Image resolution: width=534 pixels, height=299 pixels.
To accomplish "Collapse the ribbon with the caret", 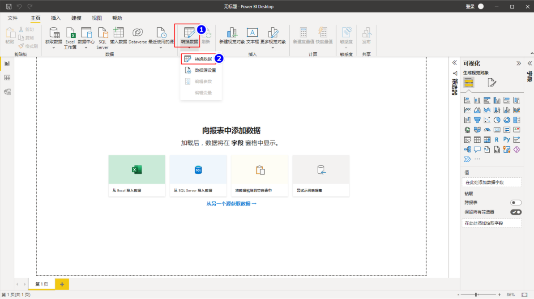I will point(532,53).
